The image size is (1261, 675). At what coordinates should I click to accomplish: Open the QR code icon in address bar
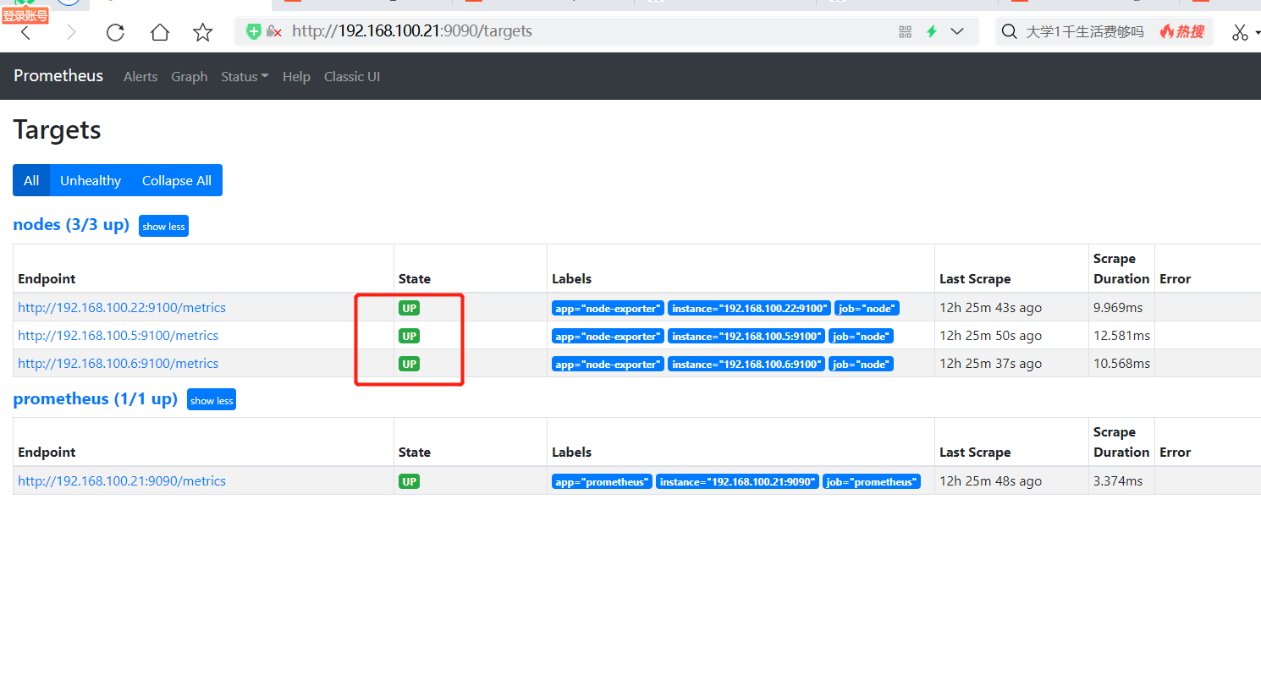pos(906,31)
